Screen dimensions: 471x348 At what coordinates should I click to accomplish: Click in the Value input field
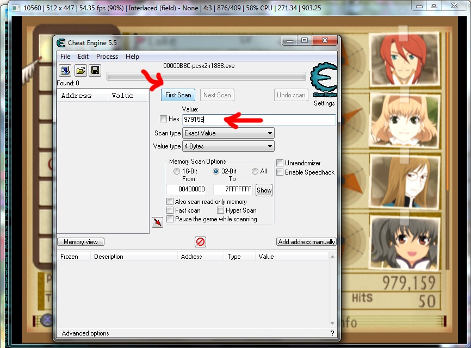click(259, 120)
